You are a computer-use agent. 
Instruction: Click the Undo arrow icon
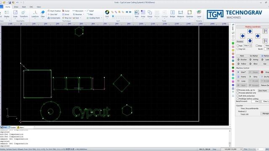[x=17, y=3]
